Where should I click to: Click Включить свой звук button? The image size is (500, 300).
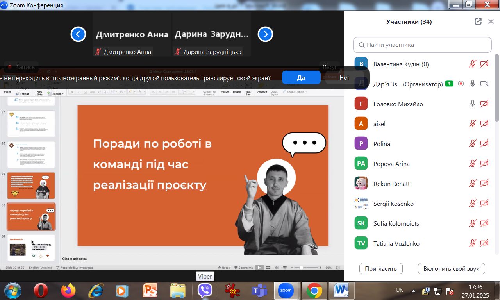tap(452, 268)
